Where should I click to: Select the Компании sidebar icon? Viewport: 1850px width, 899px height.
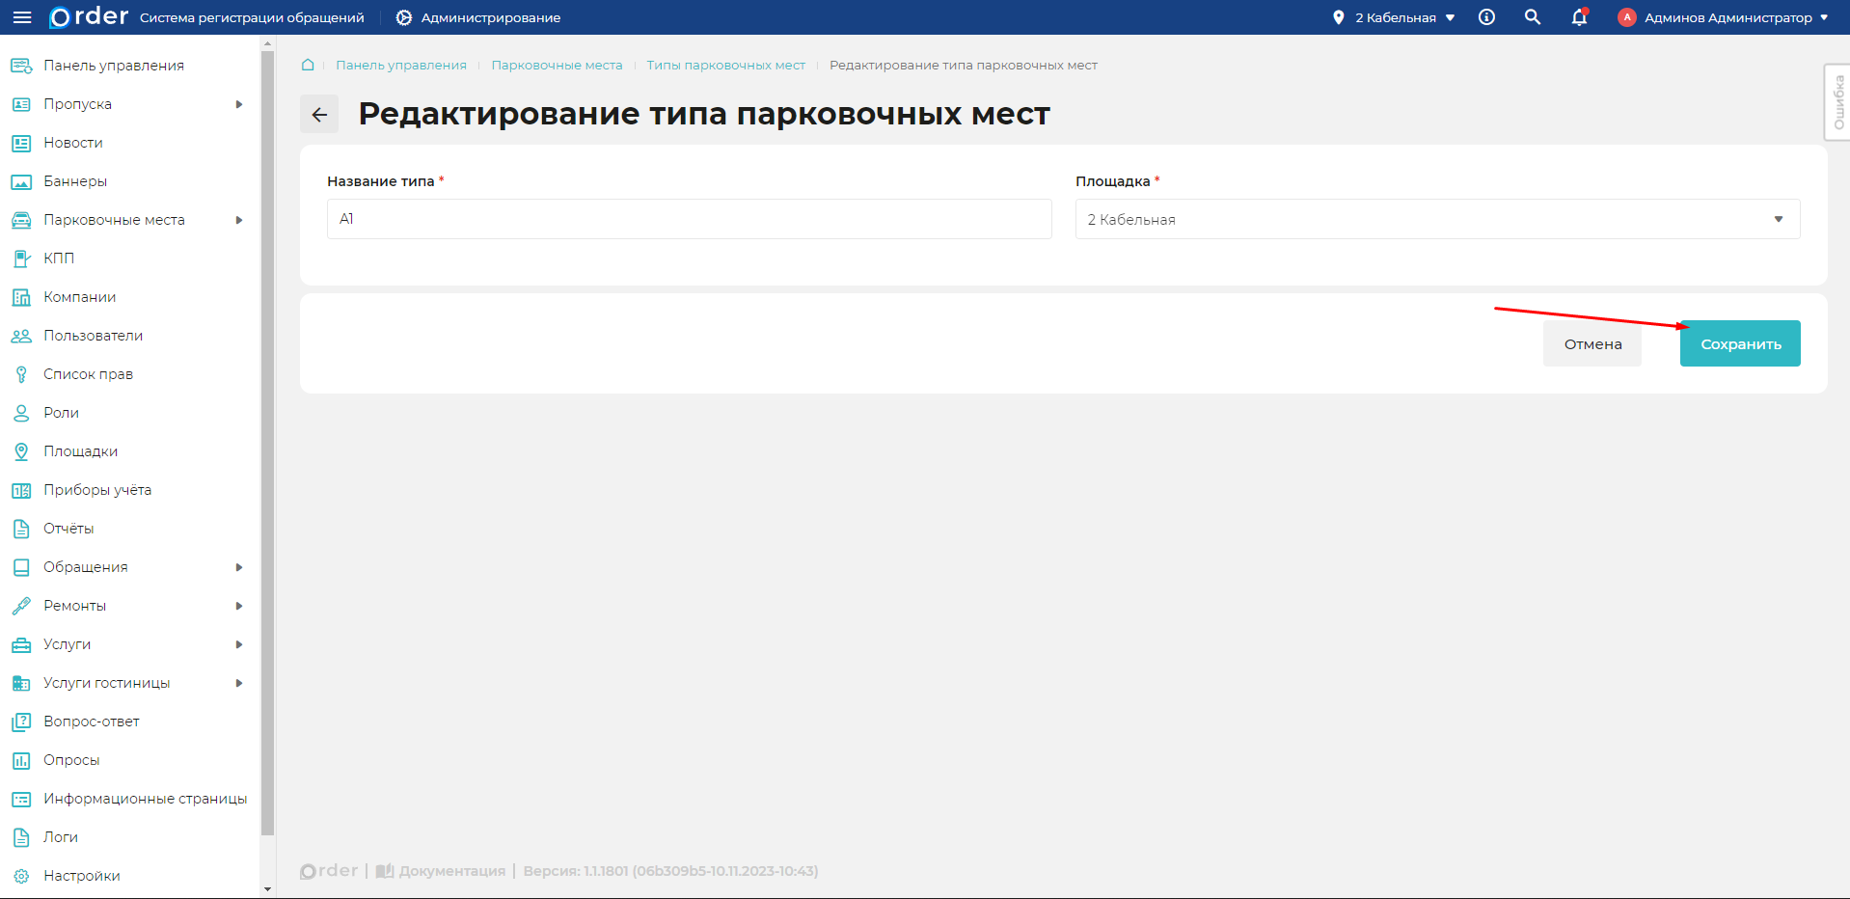[x=21, y=296]
